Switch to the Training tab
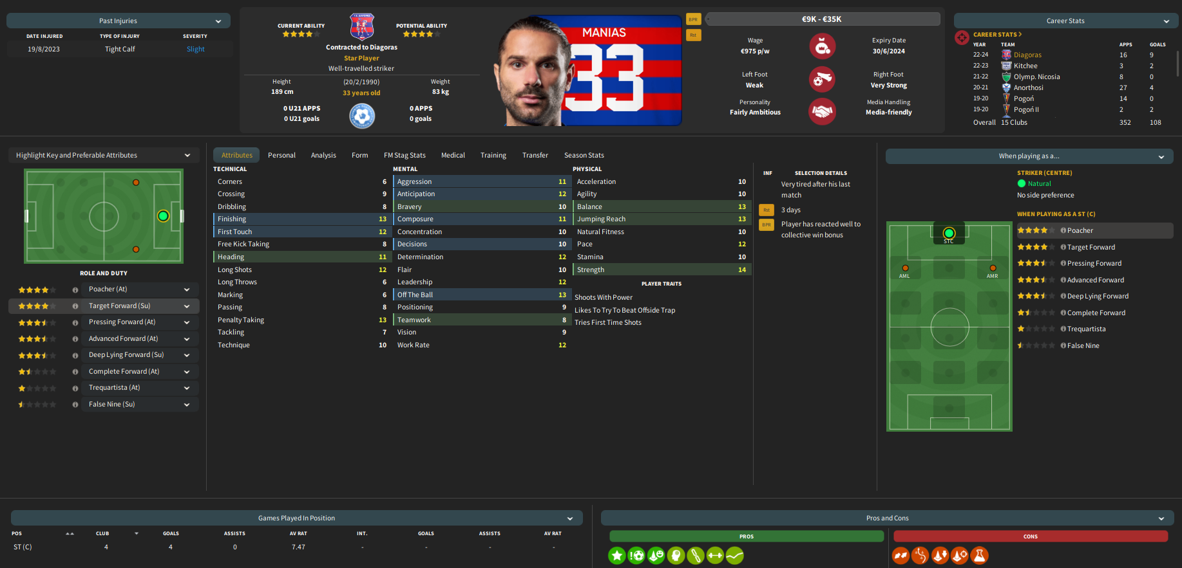Image resolution: width=1182 pixels, height=568 pixels. click(493, 155)
